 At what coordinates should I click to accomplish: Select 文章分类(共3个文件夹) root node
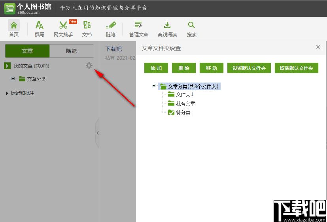tap(193, 87)
